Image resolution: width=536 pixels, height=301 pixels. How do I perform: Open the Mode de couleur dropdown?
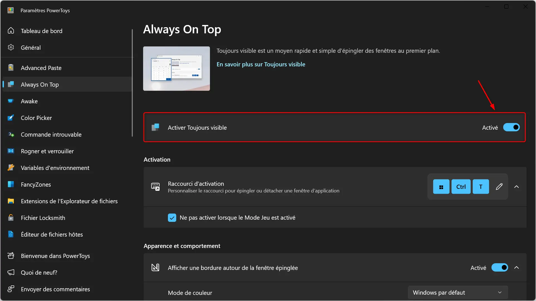tap(458, 293)
